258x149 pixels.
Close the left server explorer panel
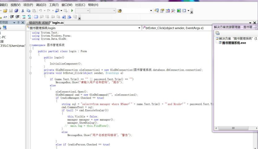pos(23,23)
